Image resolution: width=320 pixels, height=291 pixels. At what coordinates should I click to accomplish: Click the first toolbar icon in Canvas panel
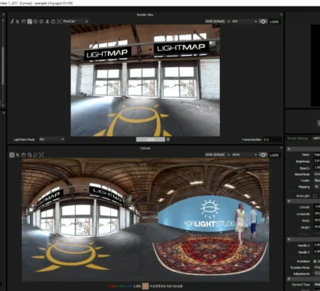pyautogui.click(x=11, y=155)
